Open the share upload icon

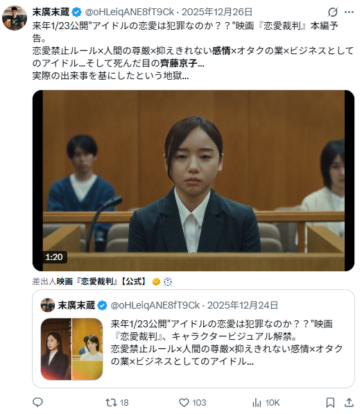349,403
